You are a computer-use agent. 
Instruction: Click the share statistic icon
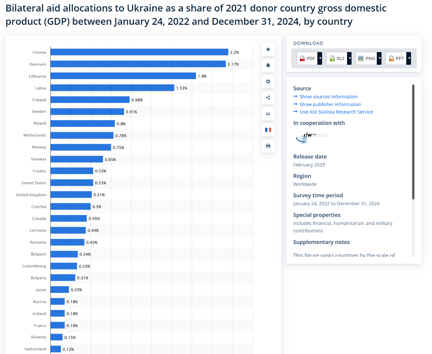click(x=268, y=98)
